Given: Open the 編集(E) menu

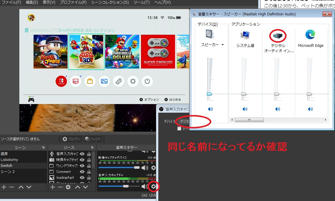Looking at the screenshot, I should (32, 2).
